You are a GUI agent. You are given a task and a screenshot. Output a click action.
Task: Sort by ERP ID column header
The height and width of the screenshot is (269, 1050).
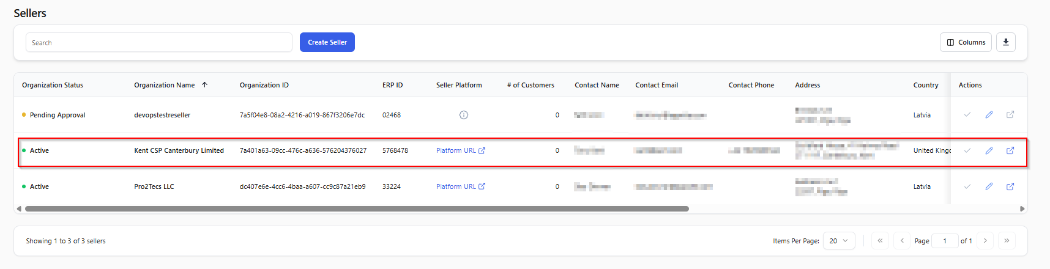393,85
